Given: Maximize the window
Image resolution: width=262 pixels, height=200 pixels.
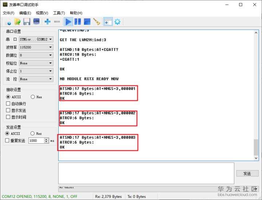Looking at the screenshot, I should (241, 5).
